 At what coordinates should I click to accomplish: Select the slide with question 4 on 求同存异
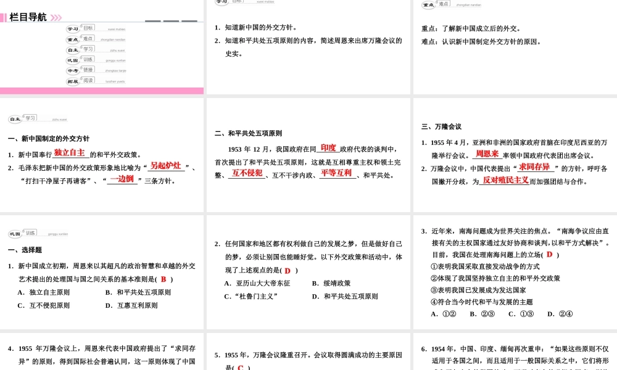(102, 351)
